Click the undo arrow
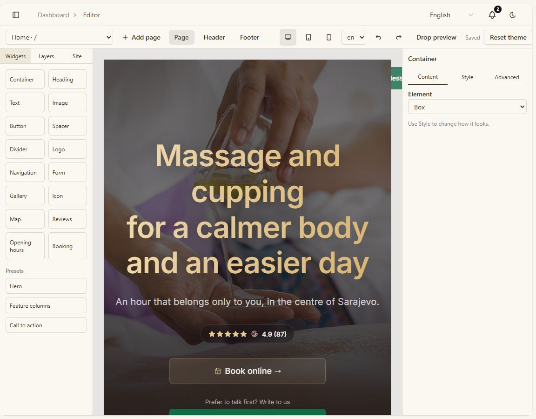The image size is (536, 419). 378,37
